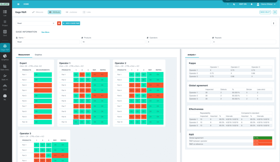Toggle Part 4 Expert measurement from KO

[x=43, y=90]
